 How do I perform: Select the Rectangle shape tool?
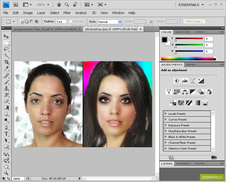(x=6, y=146)
